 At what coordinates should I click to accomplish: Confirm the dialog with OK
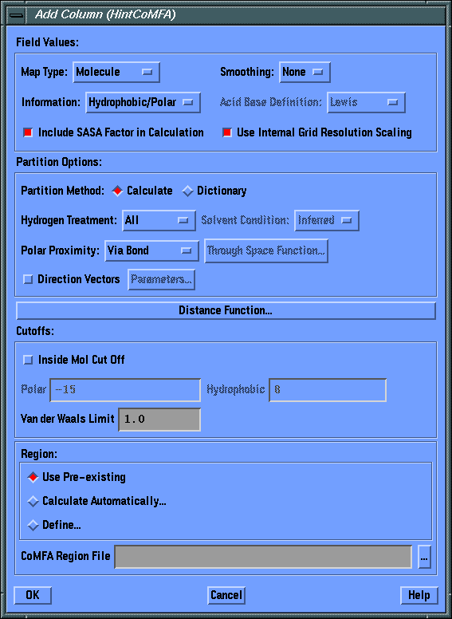33,595
